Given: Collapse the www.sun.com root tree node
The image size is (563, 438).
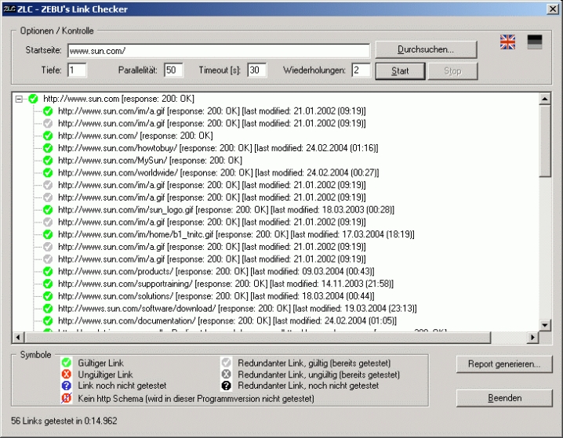Looking at the screenshot, I should click(x=20, y=99).
